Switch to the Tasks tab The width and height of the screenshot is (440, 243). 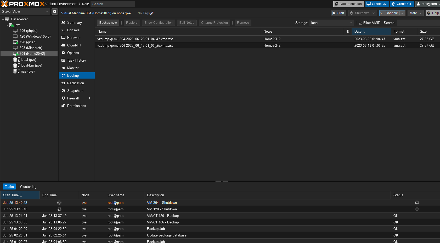click(9, 187)
